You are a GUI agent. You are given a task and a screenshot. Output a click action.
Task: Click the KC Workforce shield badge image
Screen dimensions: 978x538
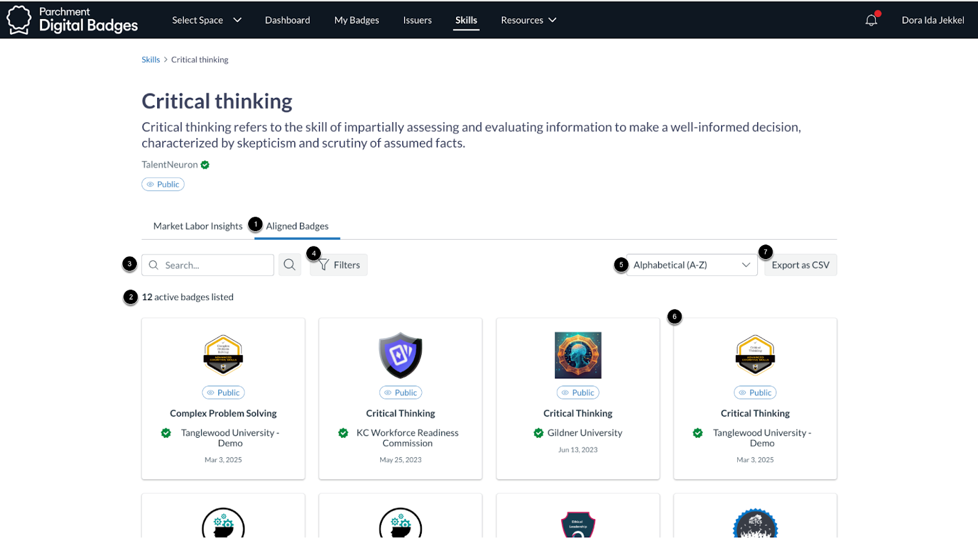[x=400, y=355]
